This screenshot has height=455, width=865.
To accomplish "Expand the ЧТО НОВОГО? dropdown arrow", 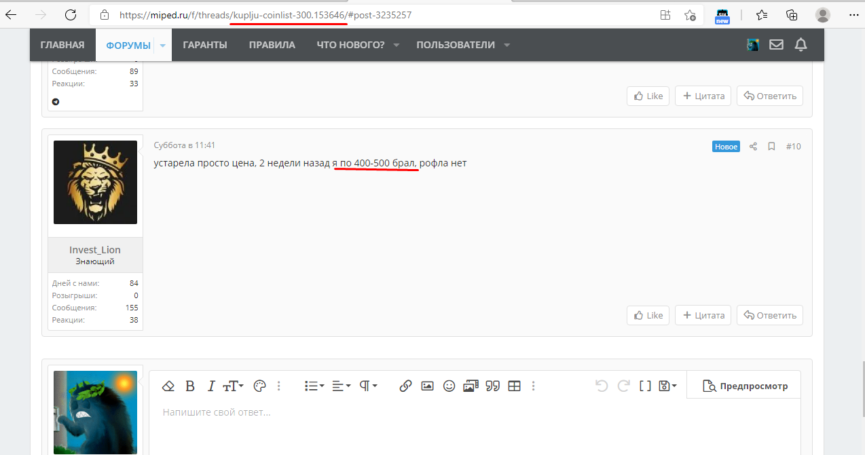I will point(397,45).
